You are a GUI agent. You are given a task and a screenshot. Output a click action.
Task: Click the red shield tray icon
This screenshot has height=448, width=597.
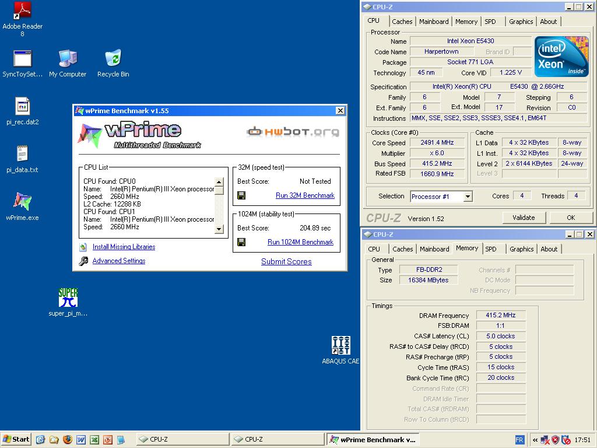point(556,440)
